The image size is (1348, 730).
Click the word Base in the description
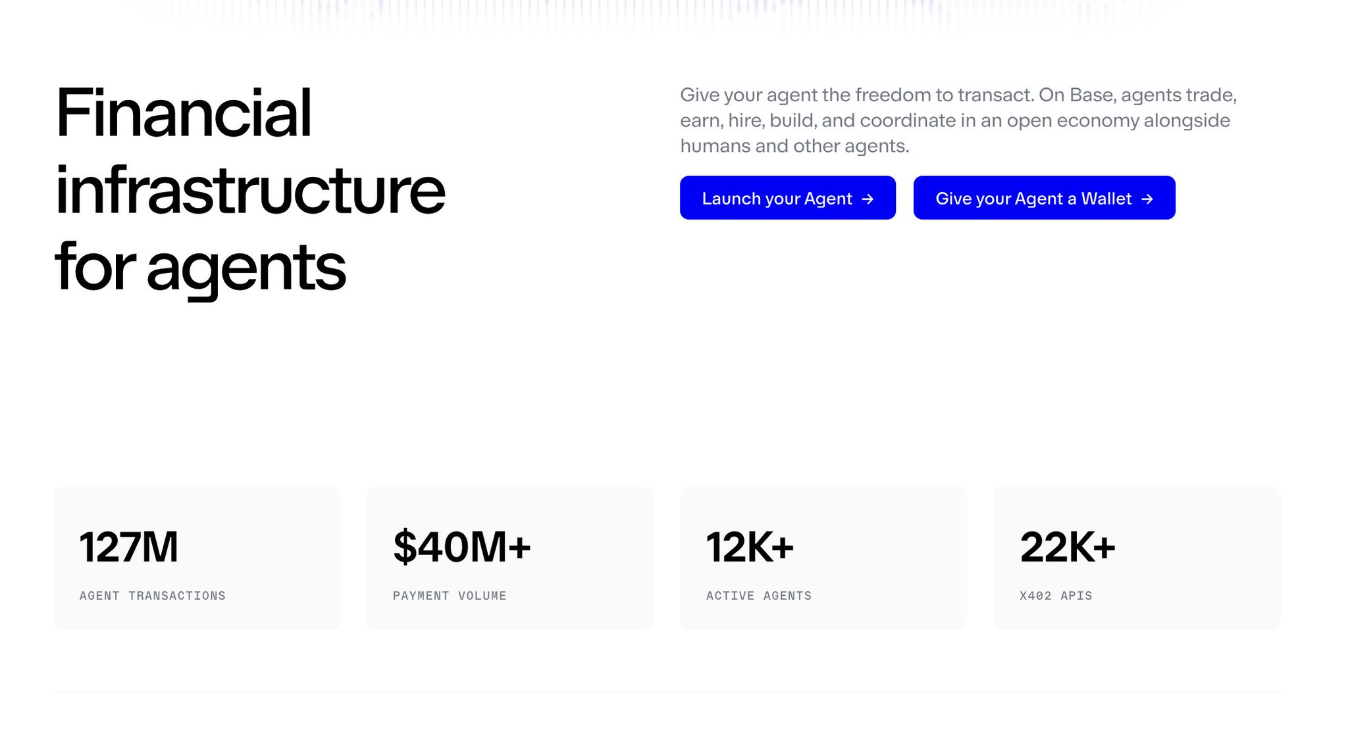(1092, 95)
